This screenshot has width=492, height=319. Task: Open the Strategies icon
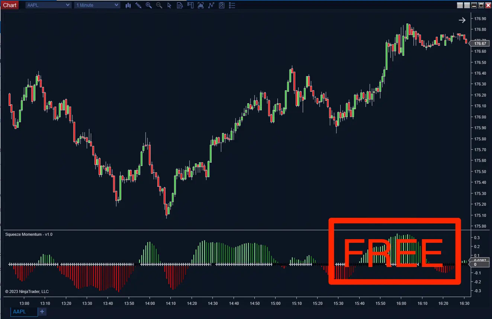click(x=222, y=5)
